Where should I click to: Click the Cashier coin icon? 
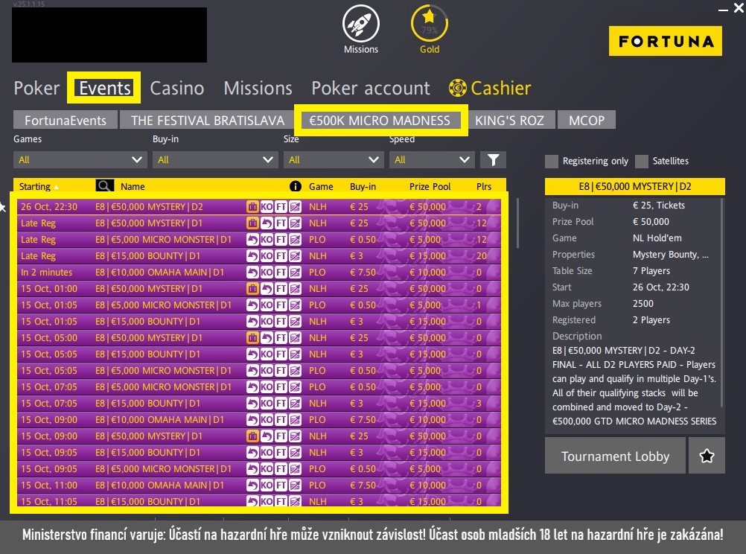click(457, 88)
